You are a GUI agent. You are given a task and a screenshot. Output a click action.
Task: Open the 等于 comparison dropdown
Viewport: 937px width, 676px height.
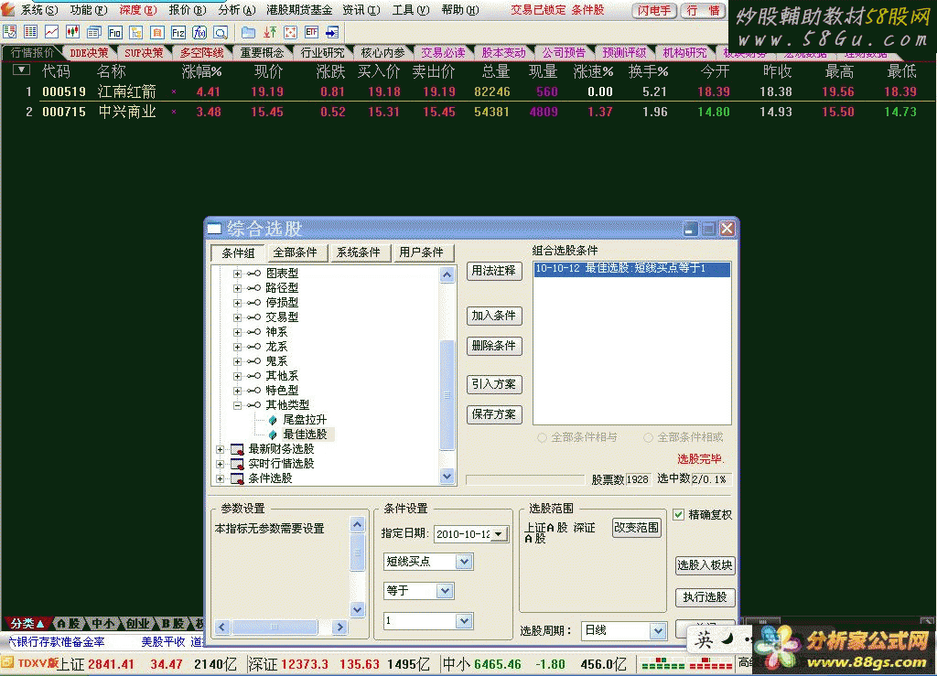click(445, 591)
